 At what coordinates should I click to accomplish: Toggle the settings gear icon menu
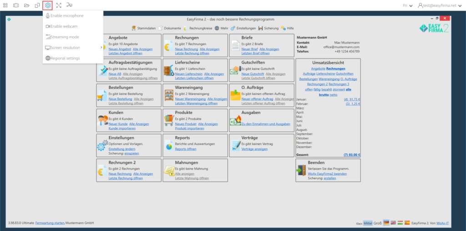pyautogui.click(x=47, y=5)
